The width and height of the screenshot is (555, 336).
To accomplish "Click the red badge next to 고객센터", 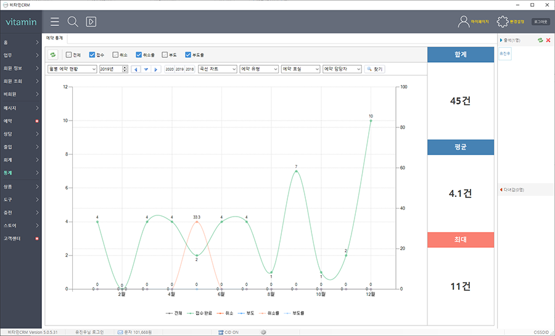I will 37,239.
